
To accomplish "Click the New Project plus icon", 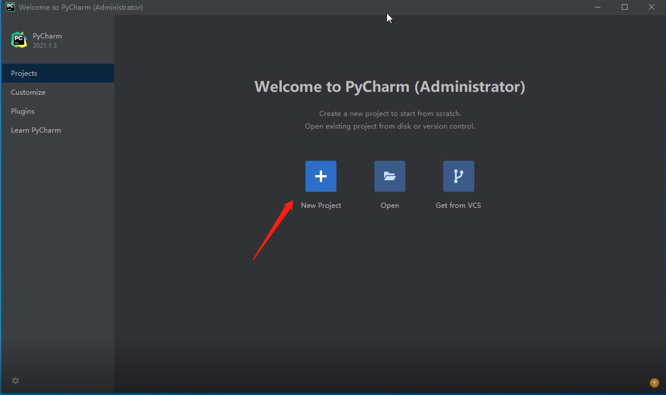I will [x=321, y=176].
